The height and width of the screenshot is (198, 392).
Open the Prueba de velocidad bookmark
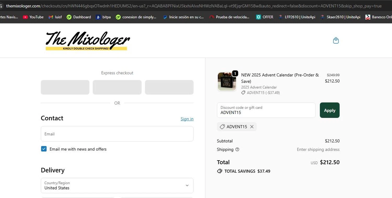[229, 17]
